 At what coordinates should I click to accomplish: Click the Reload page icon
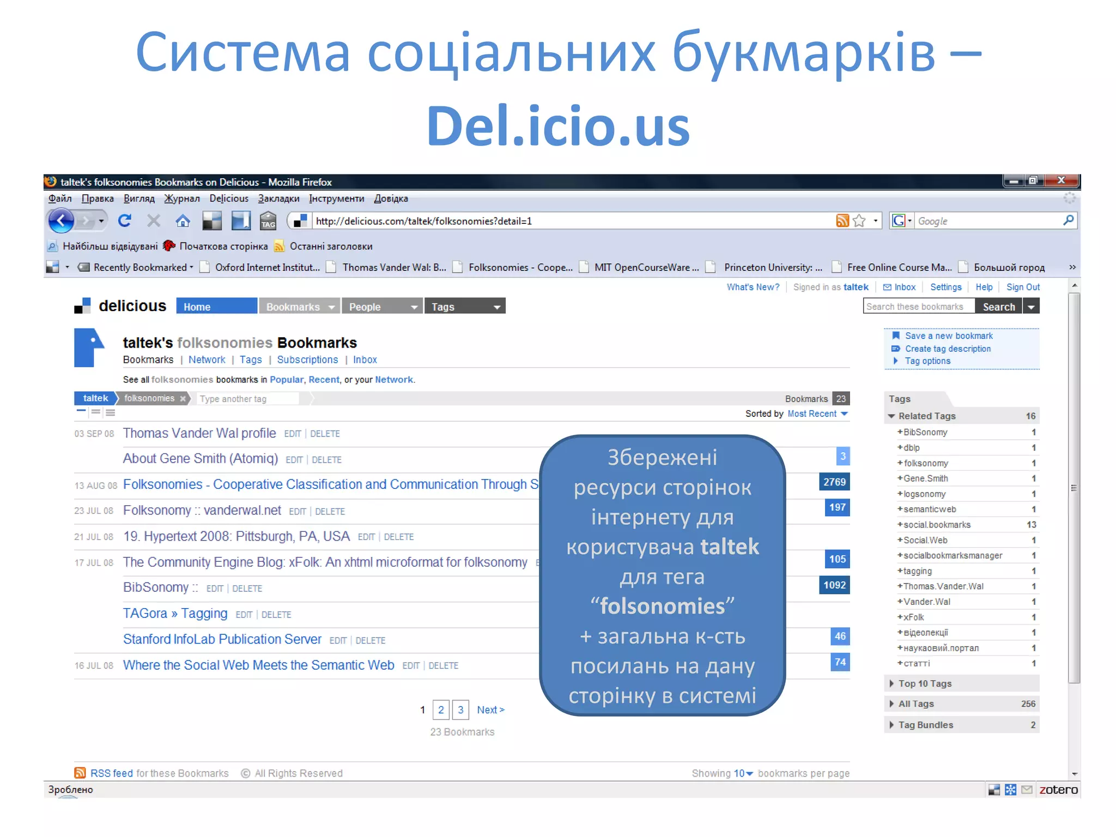(125, 221)
